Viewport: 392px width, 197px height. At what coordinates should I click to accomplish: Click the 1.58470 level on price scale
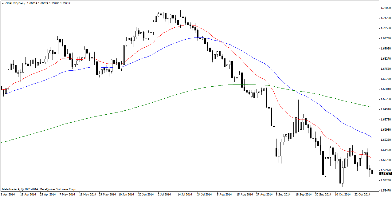pos(385,190)
